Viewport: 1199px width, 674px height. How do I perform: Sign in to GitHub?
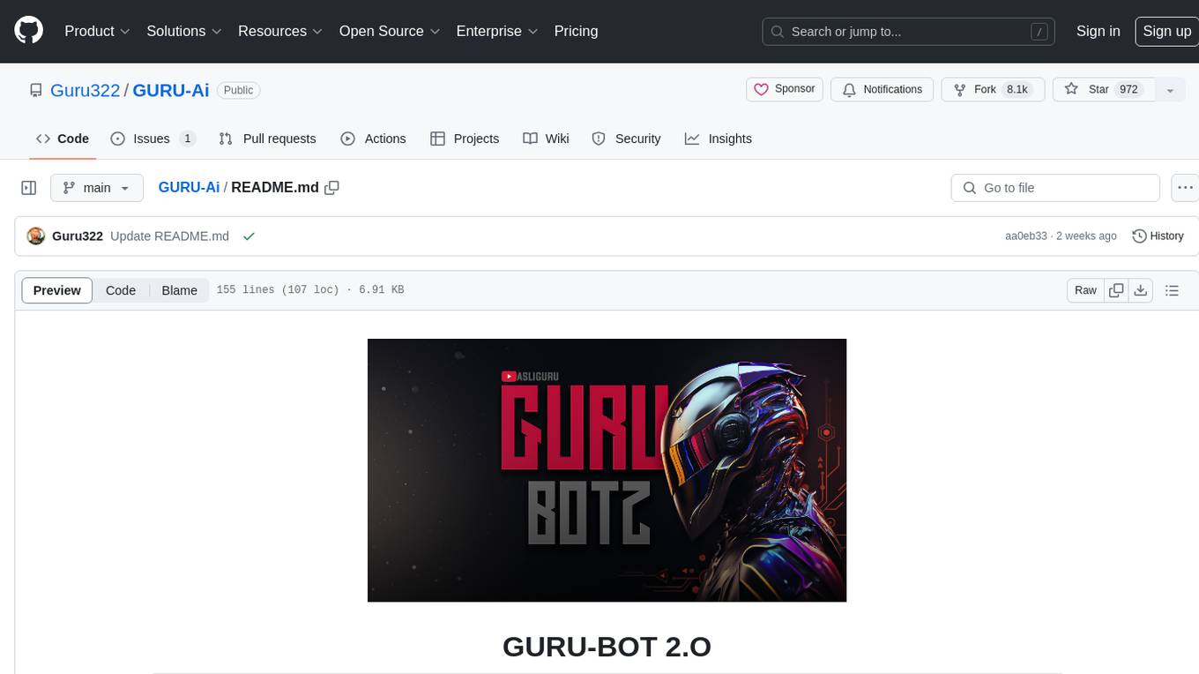[x=1098, y=31]
